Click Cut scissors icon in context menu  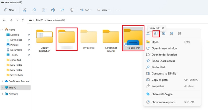[148, 33]
